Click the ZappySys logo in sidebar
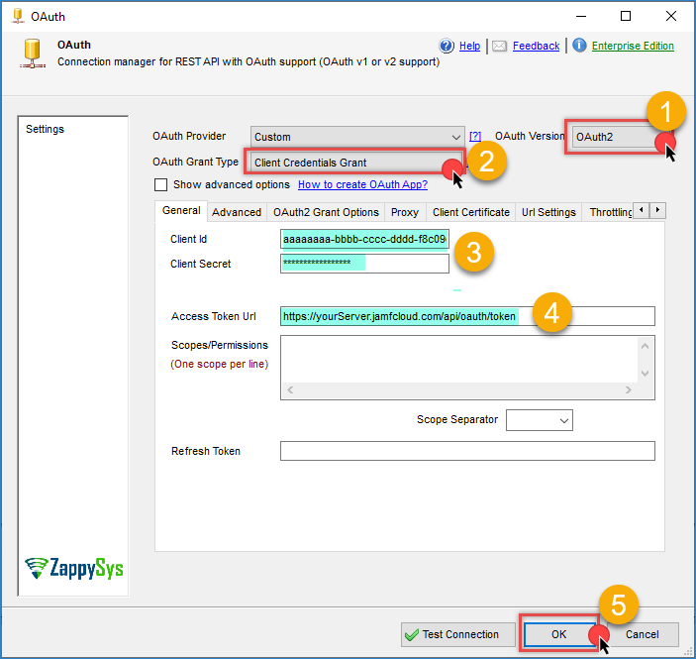Viewport: 696px width, 659px height. [73, 568]
